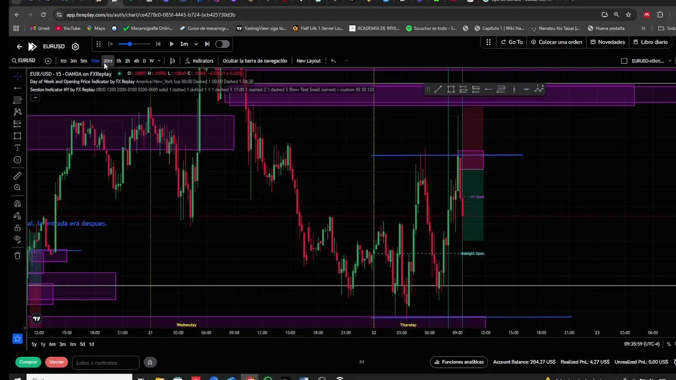This screenshot has height=380, width=676.
Task: Jump to replay start in playback bar
Action: (110, 44)
